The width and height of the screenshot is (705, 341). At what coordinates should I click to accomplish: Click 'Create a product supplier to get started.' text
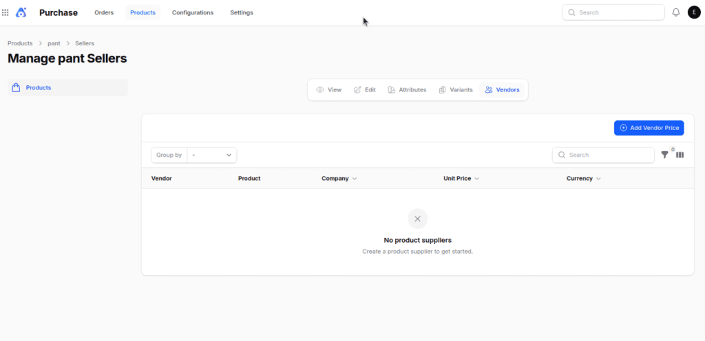[418, 252]
